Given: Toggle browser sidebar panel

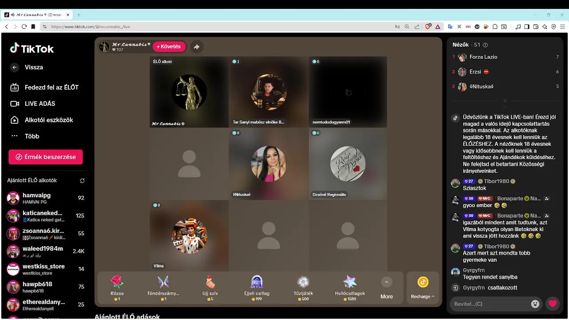Looking at the screenshot, I should (x=527, y=27).
